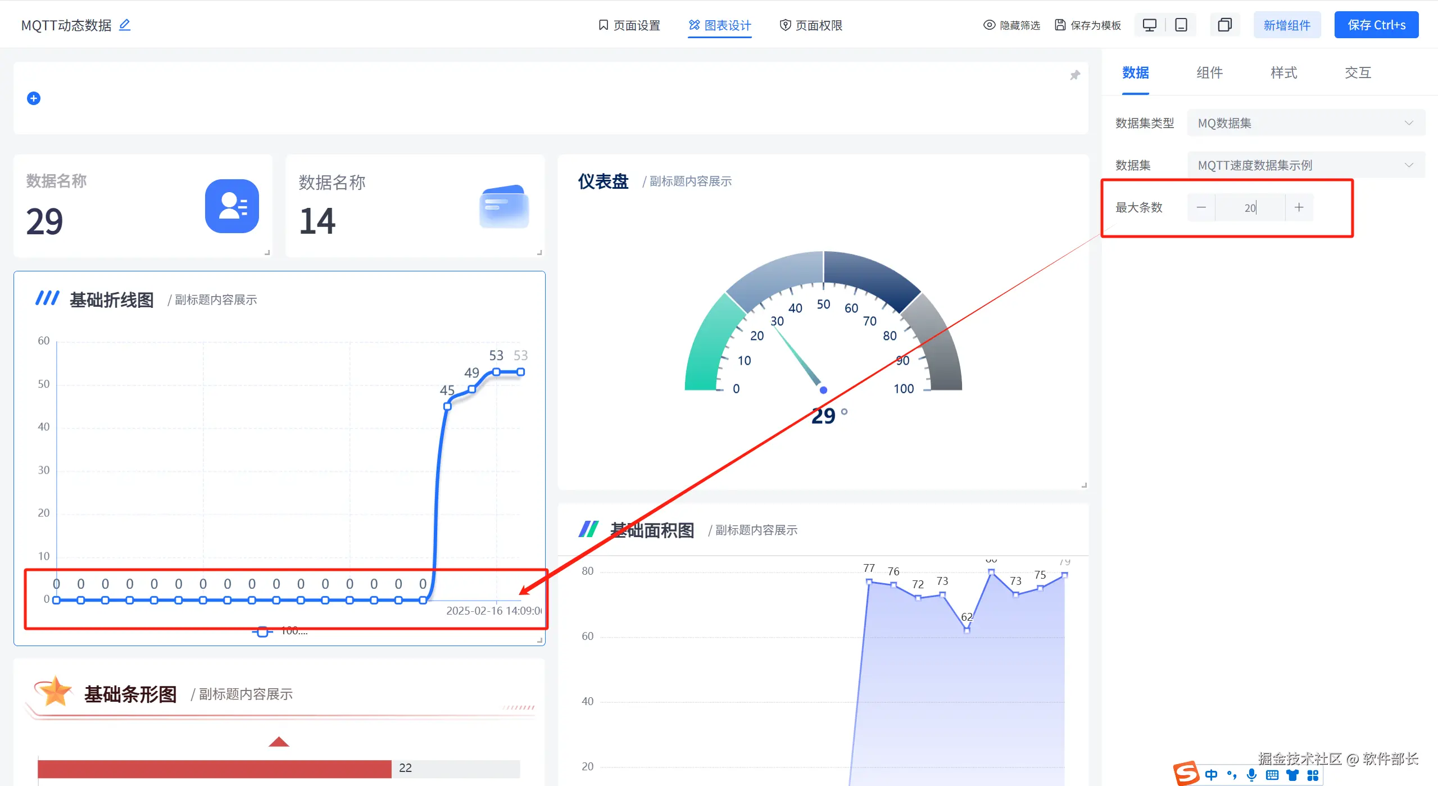This screenshot has height=786, width=1438.
Task: Switch to desktop monitor preview icon
Action: click(1149, 25)
